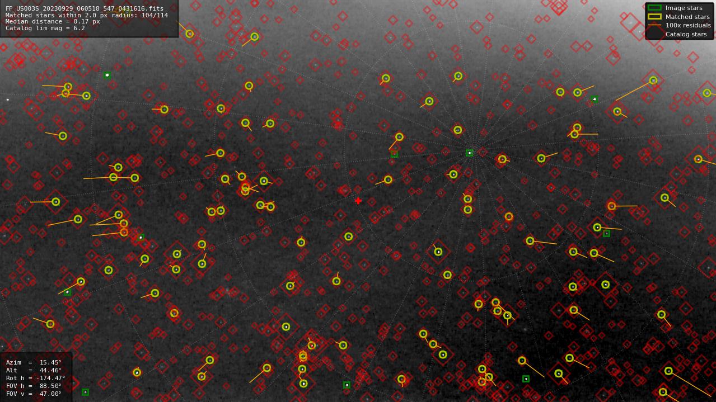
Task: Select the 'Matched stars' legend label
Action: tap(687, 17)
